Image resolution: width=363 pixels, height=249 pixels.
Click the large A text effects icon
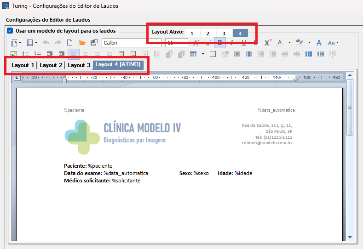point(319,43)
